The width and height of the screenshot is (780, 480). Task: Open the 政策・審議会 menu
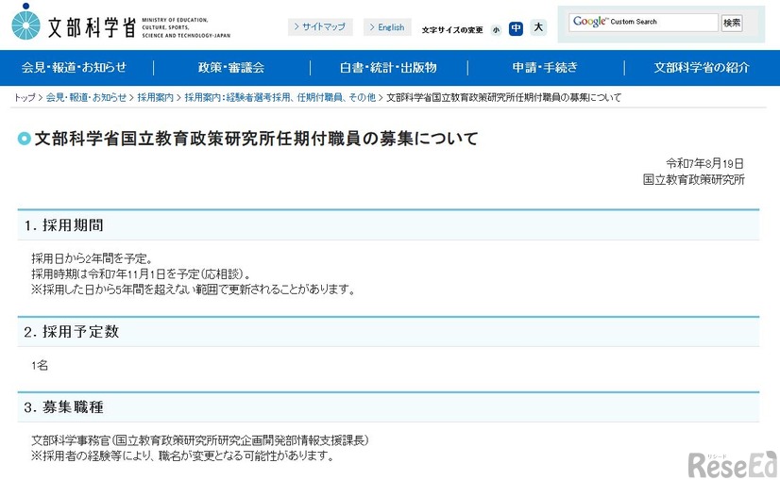click(231, 67)
